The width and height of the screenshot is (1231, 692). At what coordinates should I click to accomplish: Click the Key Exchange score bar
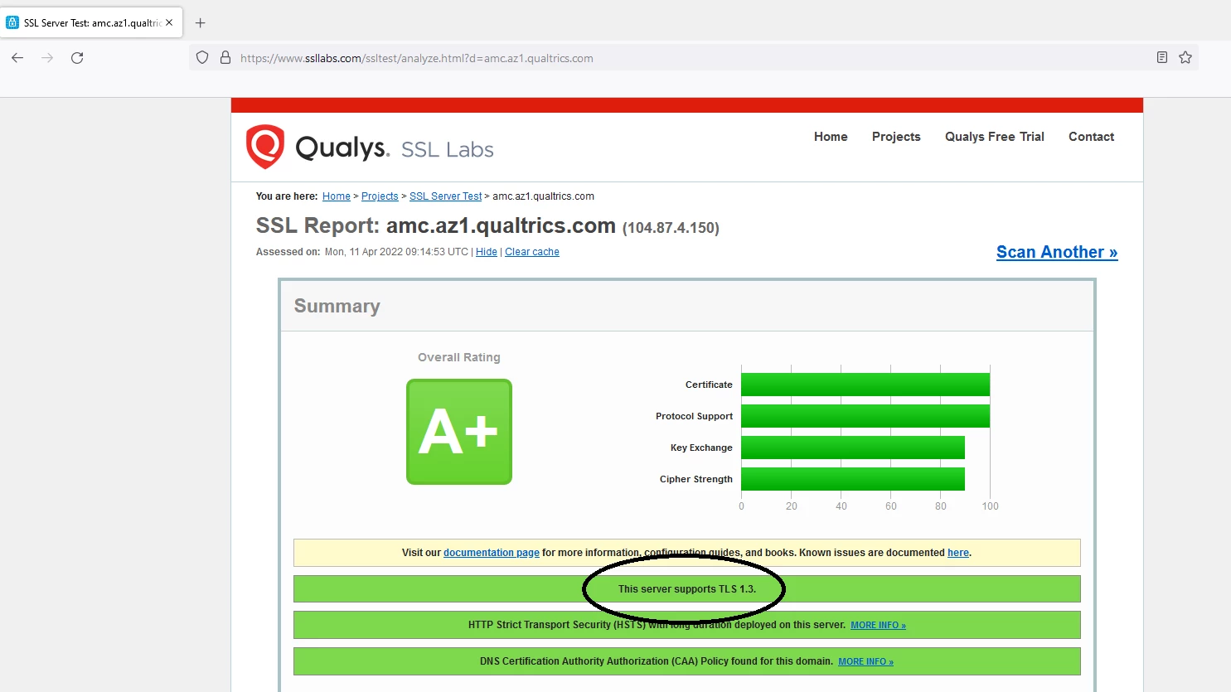pos(853,448)
